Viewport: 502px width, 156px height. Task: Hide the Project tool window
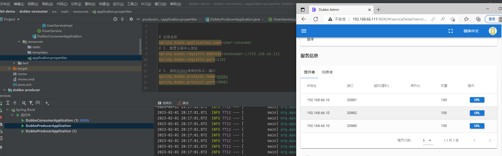click(138, 19)
